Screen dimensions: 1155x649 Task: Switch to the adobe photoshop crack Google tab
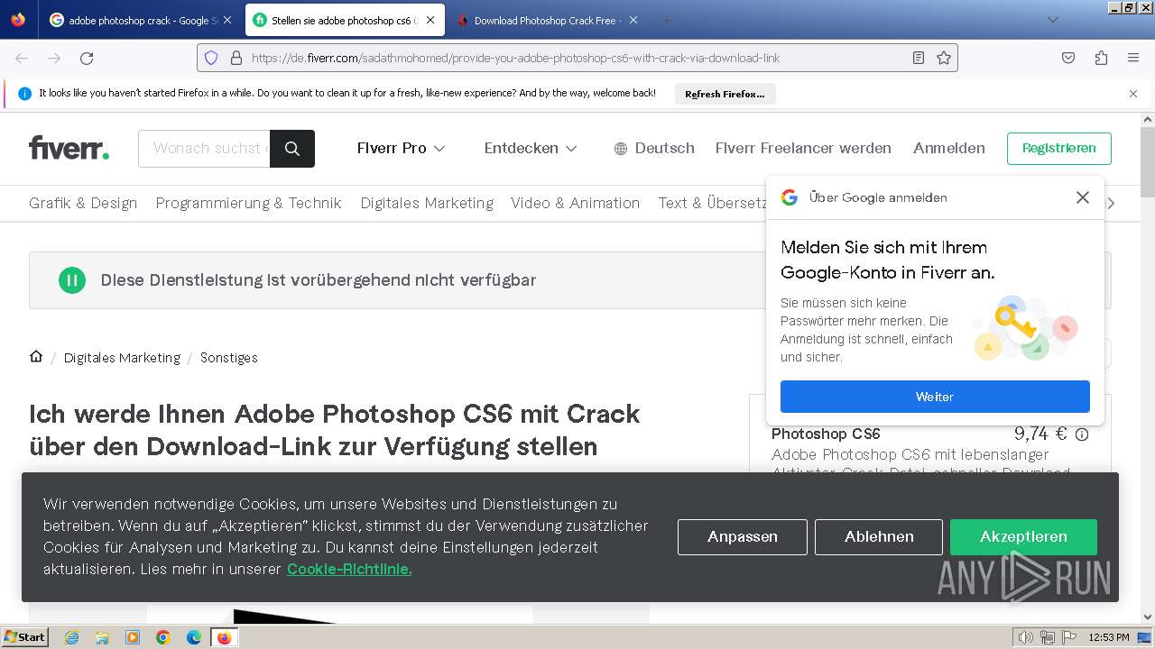[140, 20]
